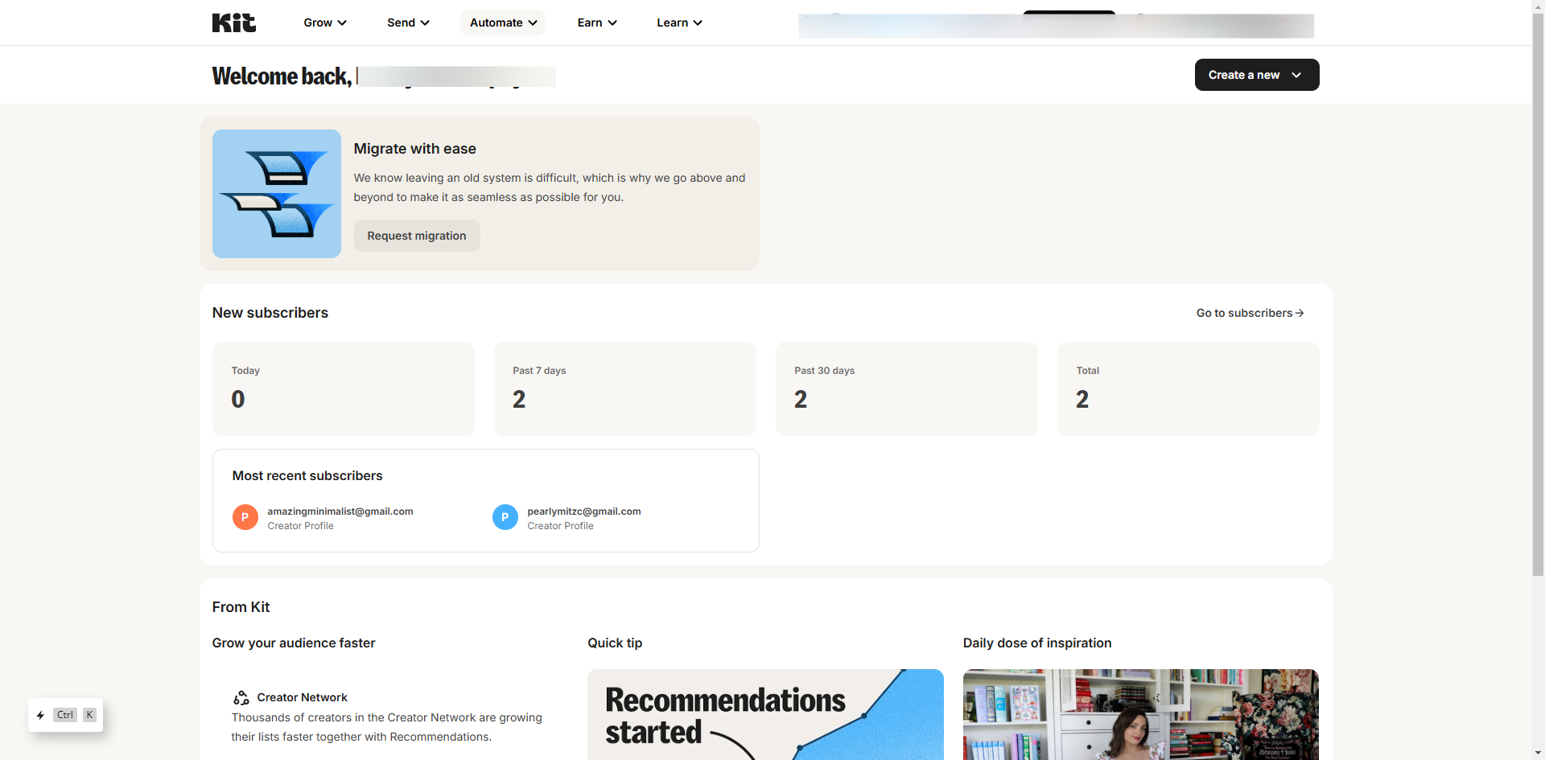This screenshot has width=1545, height=760.
Task: Click the Creator Network icon
Action: tap(241, 697)
